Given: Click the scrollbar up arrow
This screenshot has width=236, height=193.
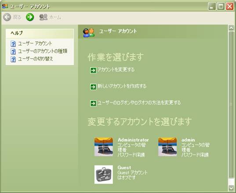Looking at the screenshot, I should [x=231, y=28].
